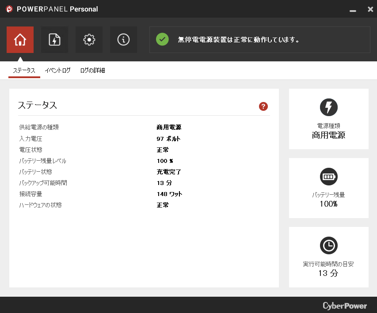
Task: Open the settings gear icon
Action: 89,40
